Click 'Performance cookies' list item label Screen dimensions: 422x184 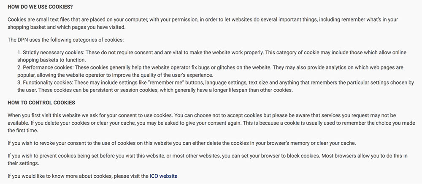click(x=48, y=67)
